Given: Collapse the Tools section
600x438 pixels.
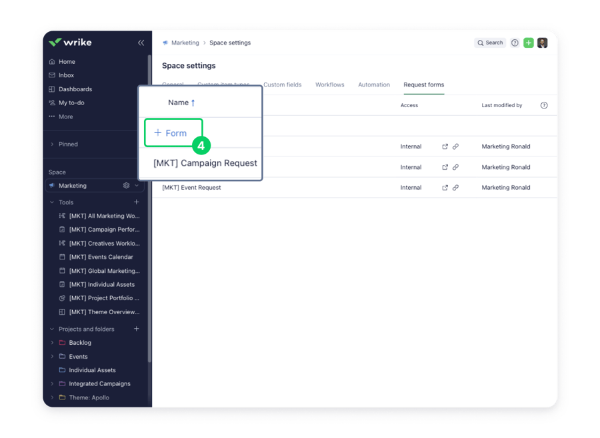Looking at the screenshot, I should 53,202.
